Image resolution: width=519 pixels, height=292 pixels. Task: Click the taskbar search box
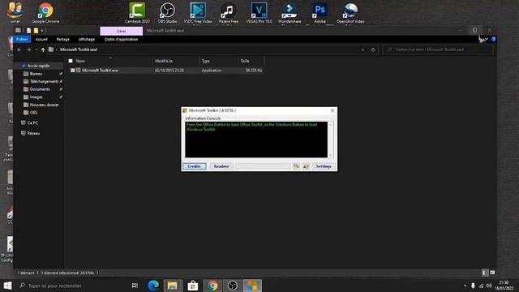pyautogui.click(x=71, y=286)
